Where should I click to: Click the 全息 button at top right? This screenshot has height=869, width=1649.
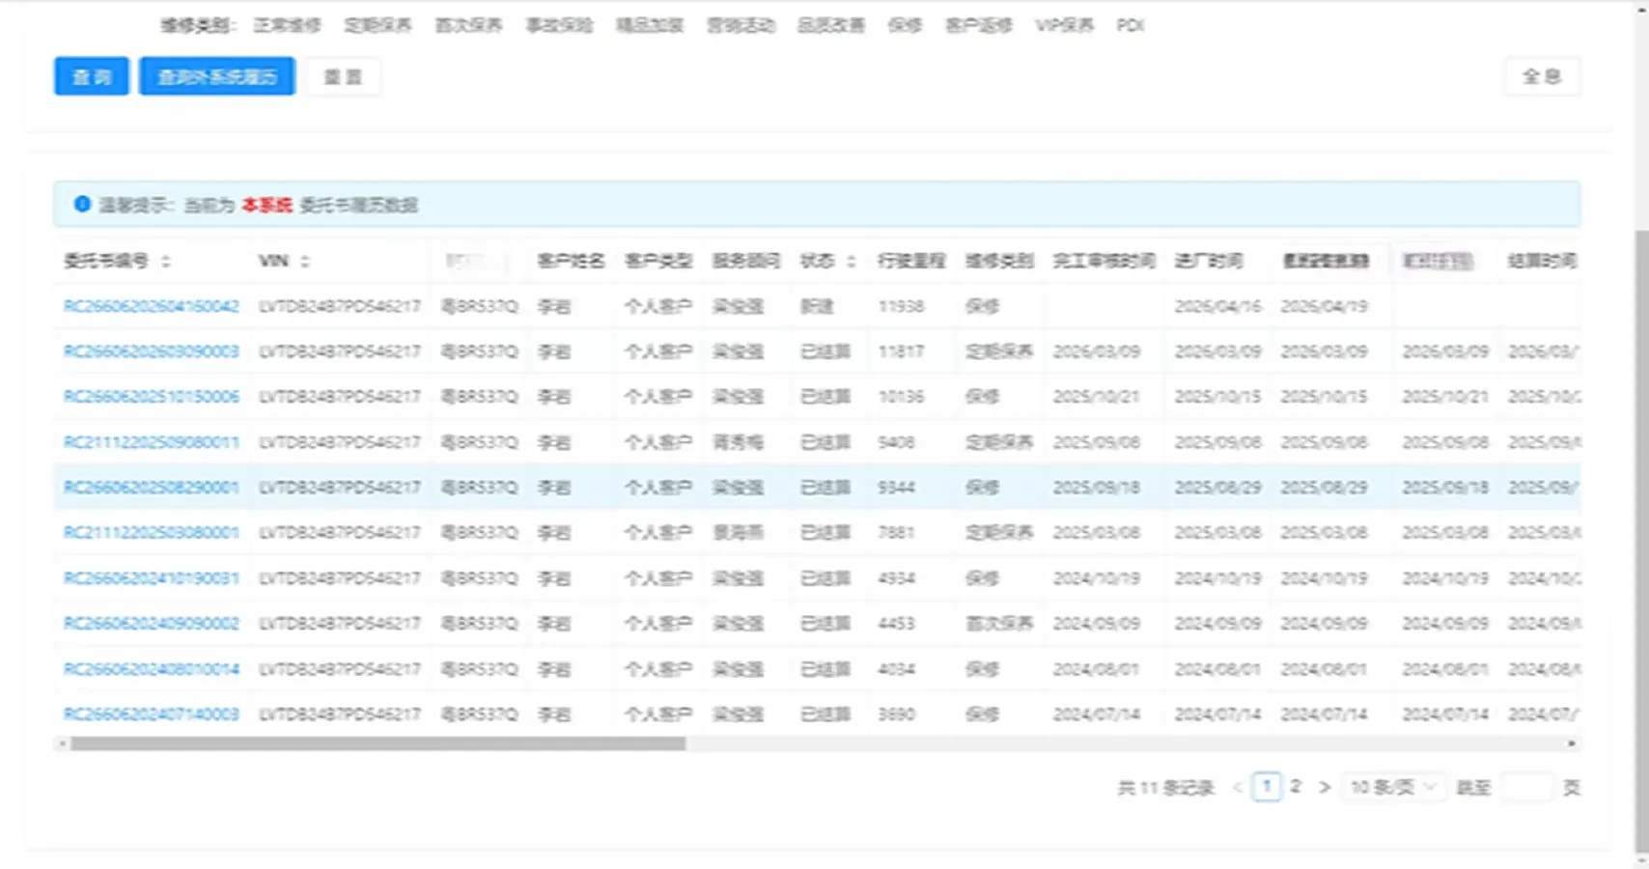click(1542, 75)
